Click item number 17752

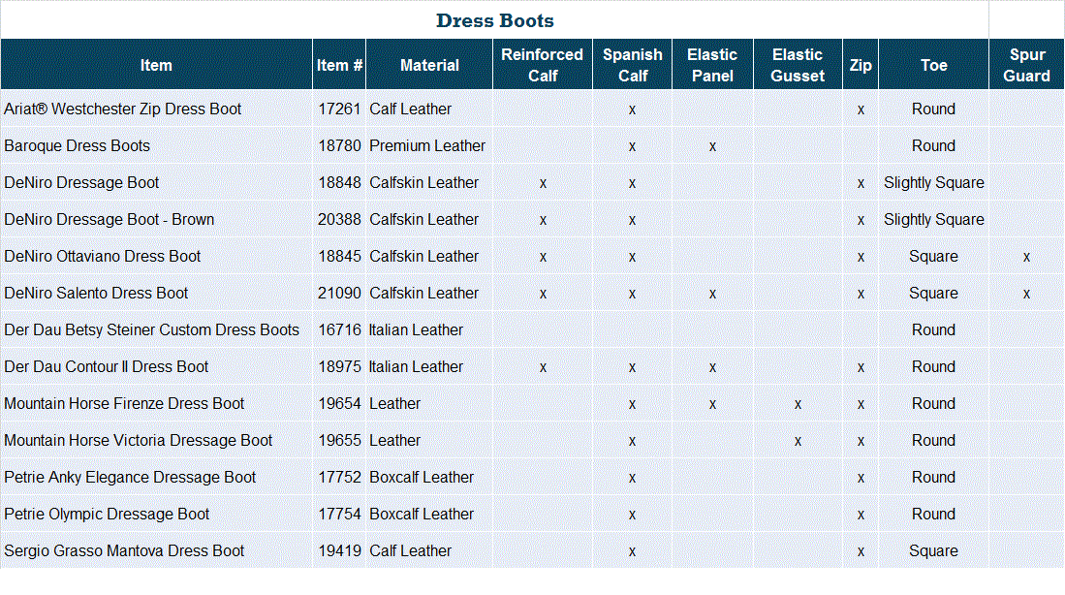339,477
